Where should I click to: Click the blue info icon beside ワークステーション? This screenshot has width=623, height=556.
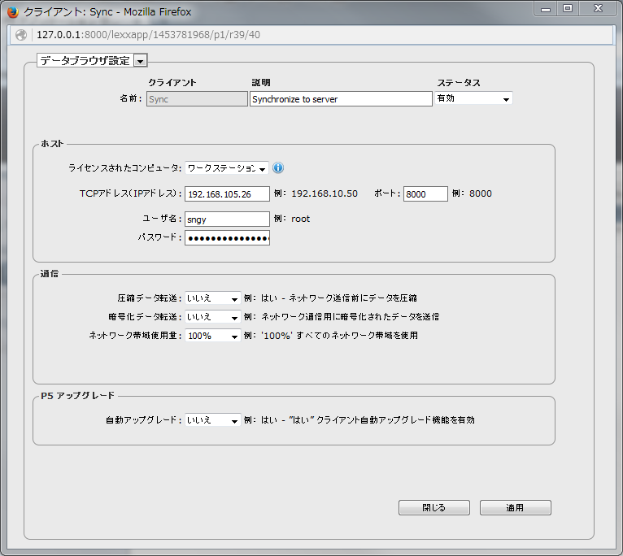coord(278,168)
